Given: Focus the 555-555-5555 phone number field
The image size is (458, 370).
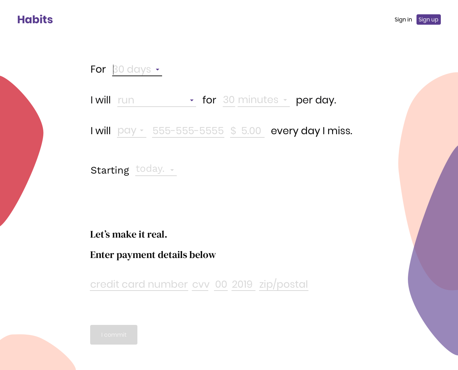Looking at the screenshot, I should click(x=188, y=131).
